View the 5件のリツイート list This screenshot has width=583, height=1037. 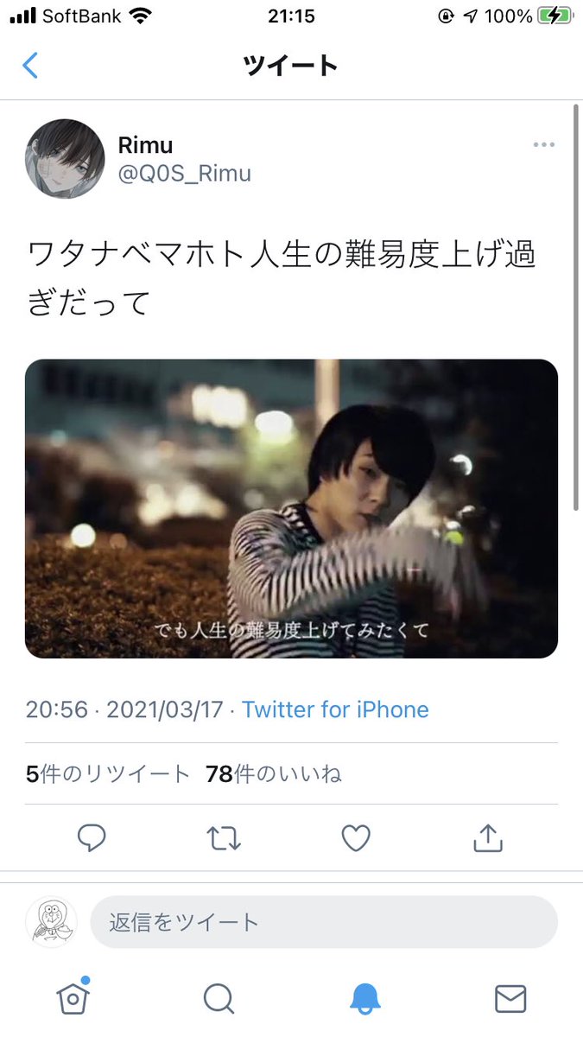[108, 773]
